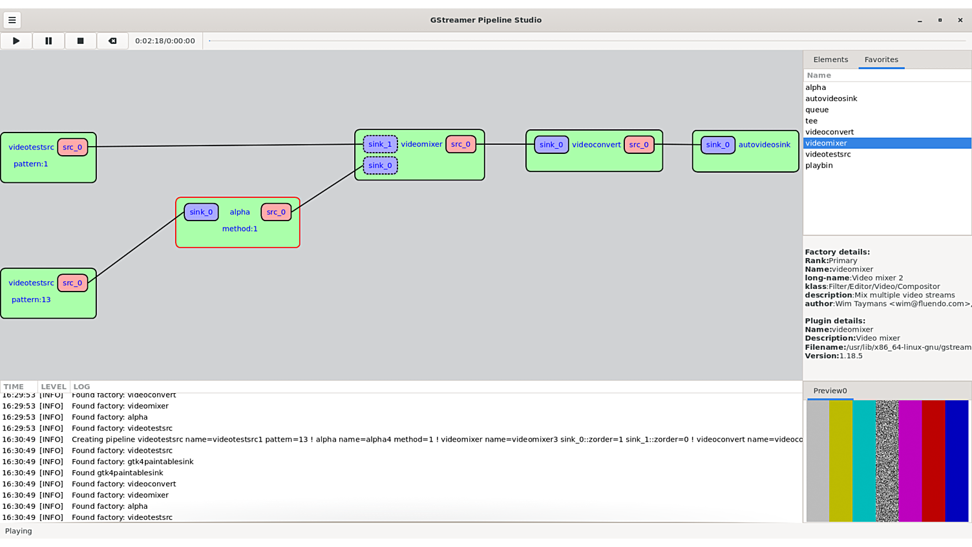972x547 pixels.
Task: Switch to the Elements tab
Action: tap(830, 59)
